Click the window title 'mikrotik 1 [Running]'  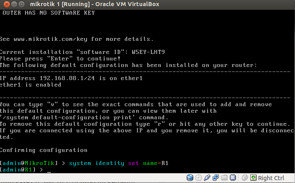pyautogui.click(x=60, y=4)
